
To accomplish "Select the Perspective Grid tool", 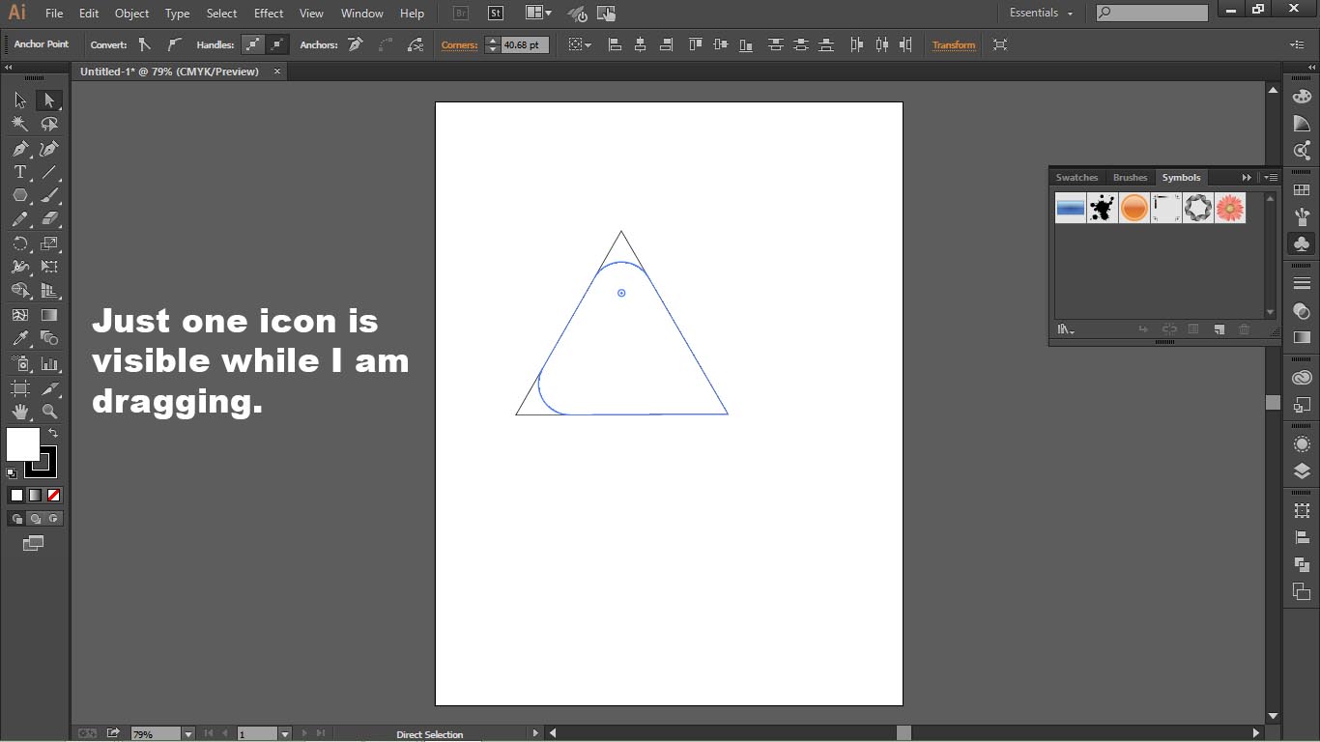I will (49, 291).
